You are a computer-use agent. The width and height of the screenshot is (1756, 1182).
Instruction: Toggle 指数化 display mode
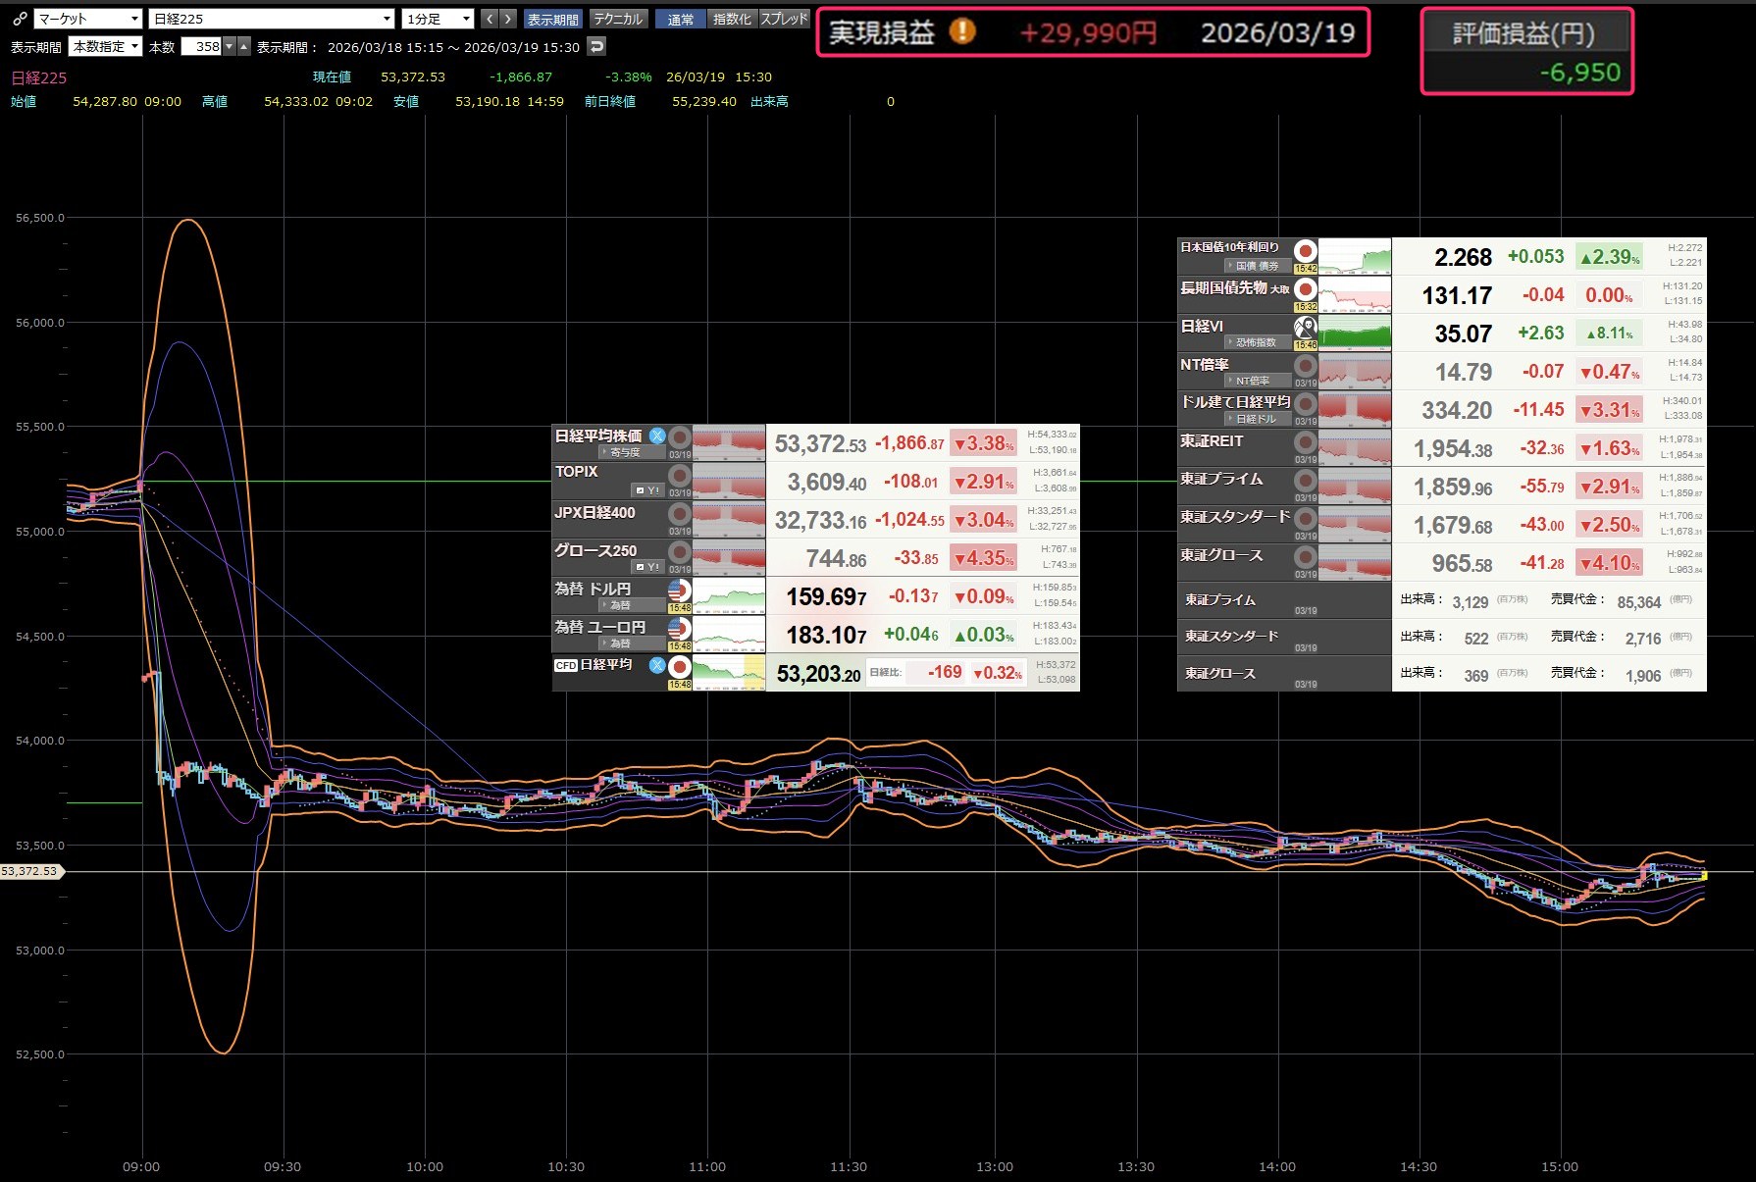coord(732,19)
